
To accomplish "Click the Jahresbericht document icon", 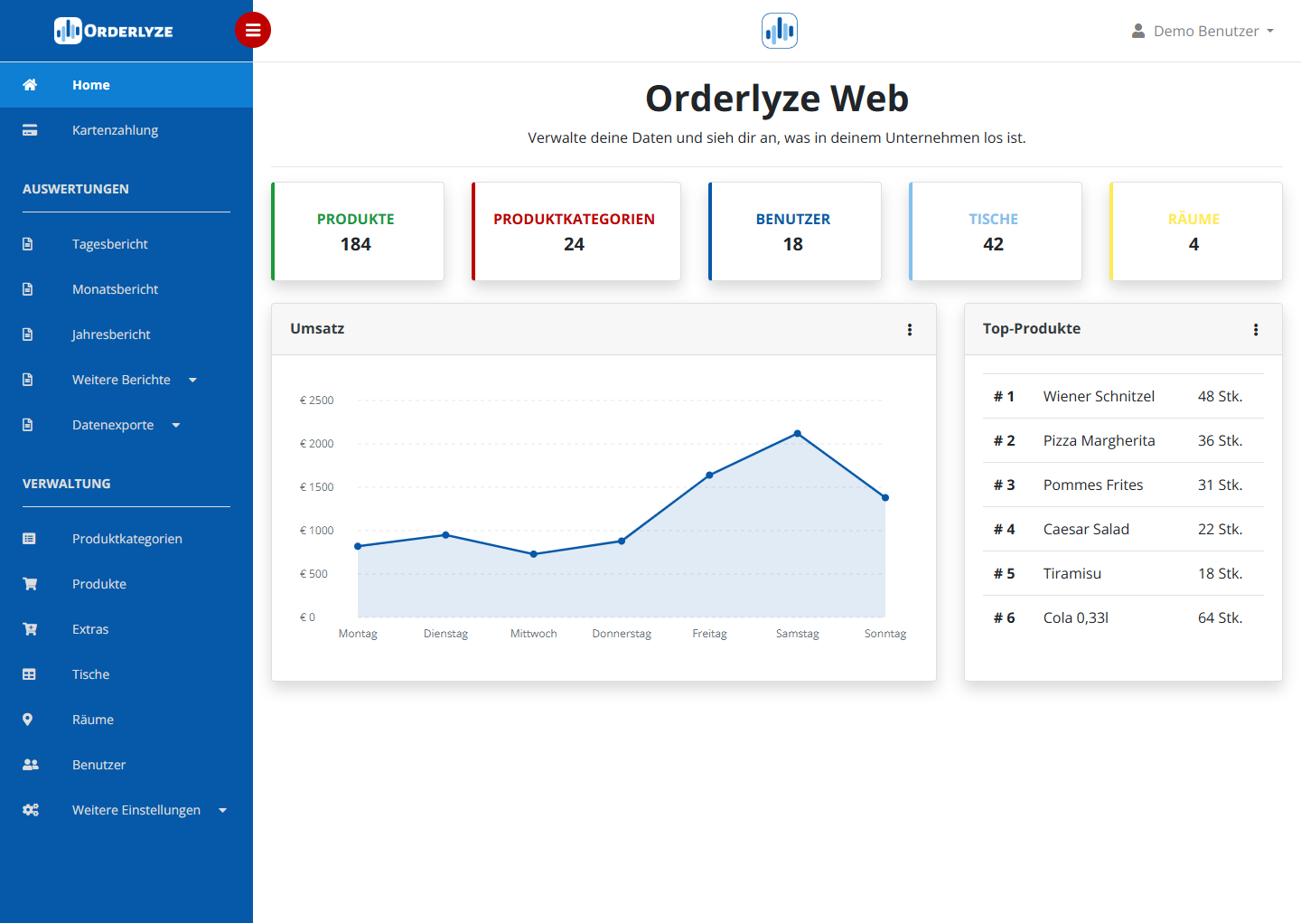I will click(28, 334).
